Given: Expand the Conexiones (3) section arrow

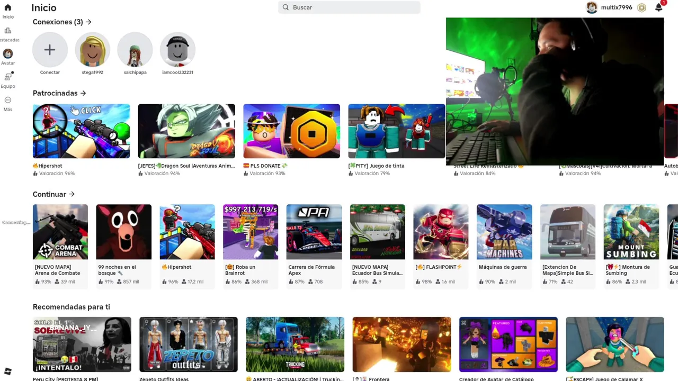Looking at the screenshot, I should [x=88, y=22].
